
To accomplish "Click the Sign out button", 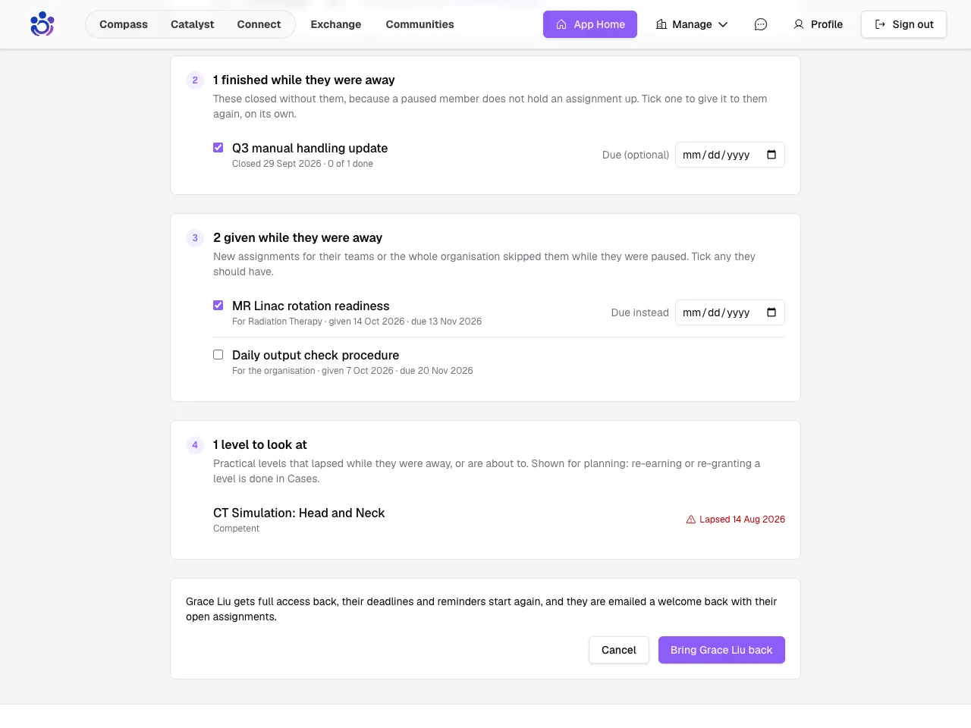I will click(903, 24).
